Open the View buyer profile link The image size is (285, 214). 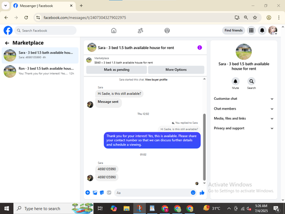point(156,79)
